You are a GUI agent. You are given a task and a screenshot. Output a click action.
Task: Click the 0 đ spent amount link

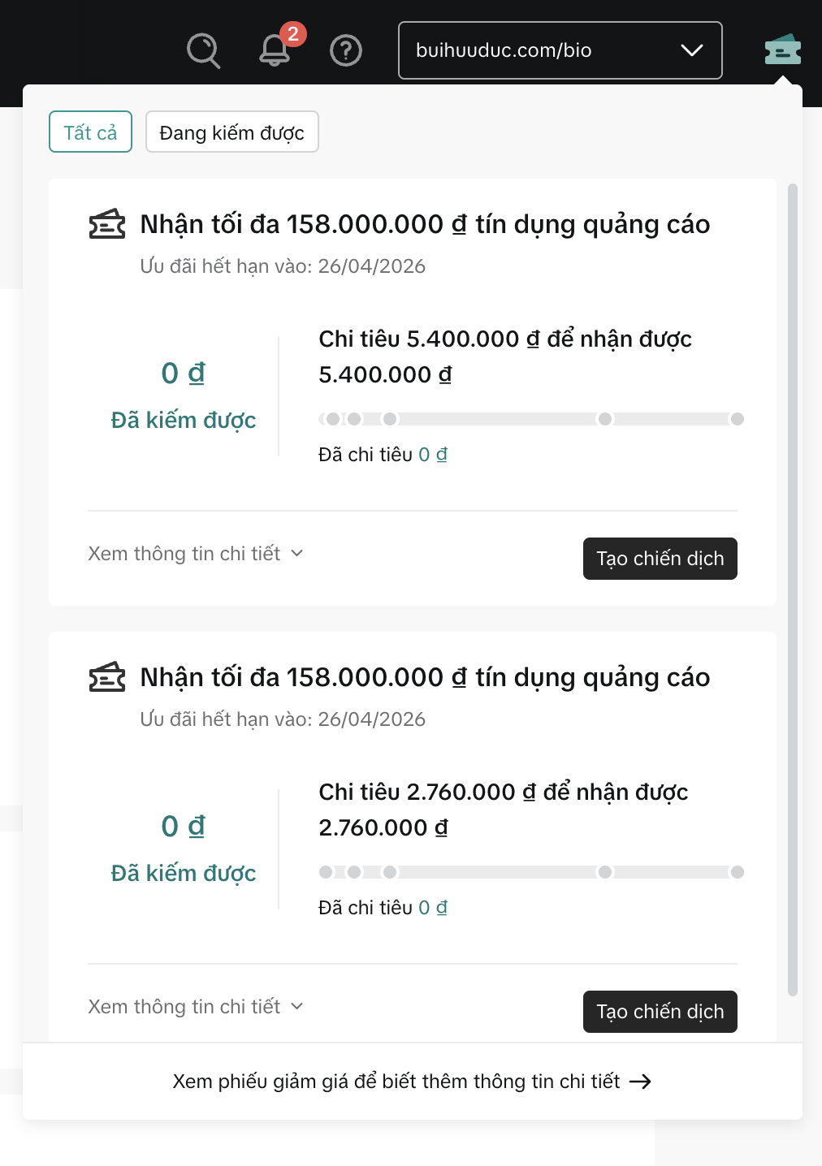[x=433, y=454]
